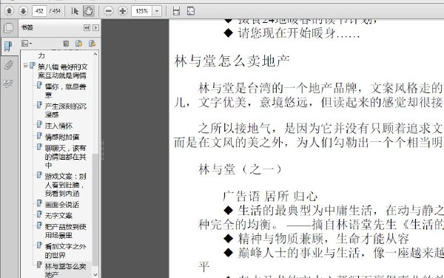
Task: Open bookmark 把产品放到使用场景里
Action: tap(65, 231)
